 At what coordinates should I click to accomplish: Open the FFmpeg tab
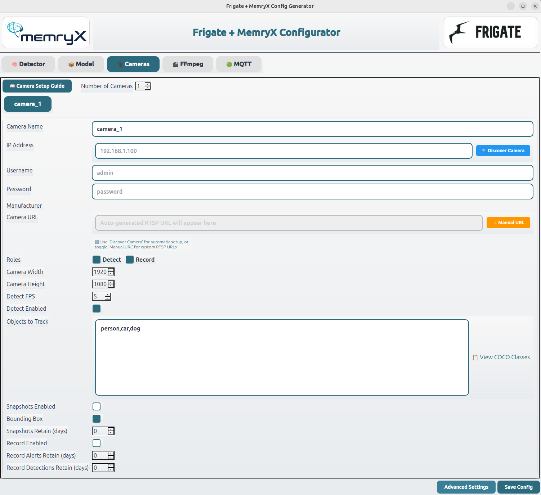tap(188, 64)
